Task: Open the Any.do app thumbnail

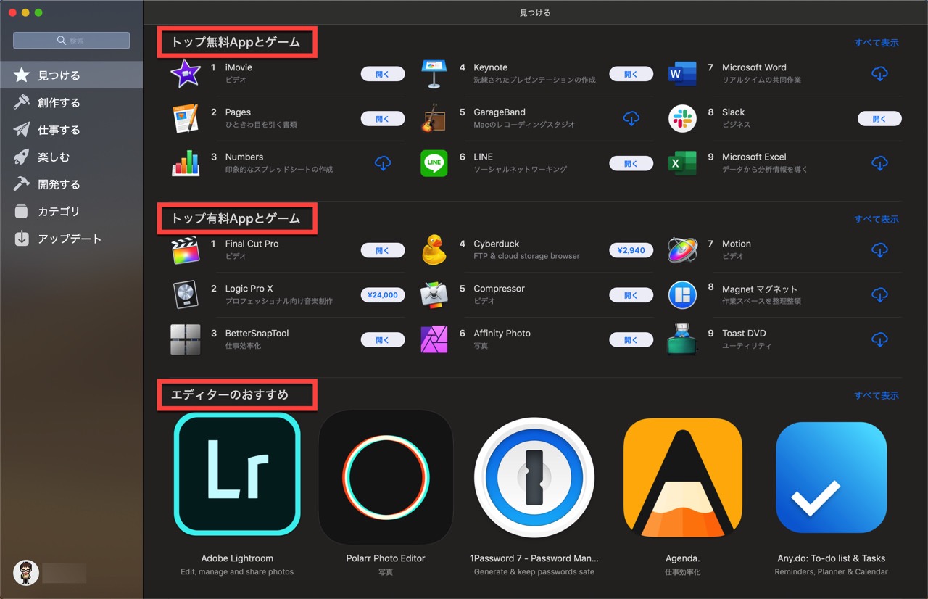Action: [832, 477]
